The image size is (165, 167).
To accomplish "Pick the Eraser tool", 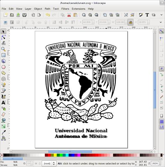I will [3, 114].
